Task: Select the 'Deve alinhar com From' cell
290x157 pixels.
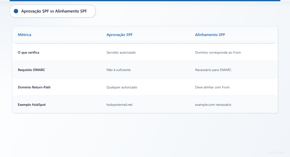Action: (x=212, y=87)
